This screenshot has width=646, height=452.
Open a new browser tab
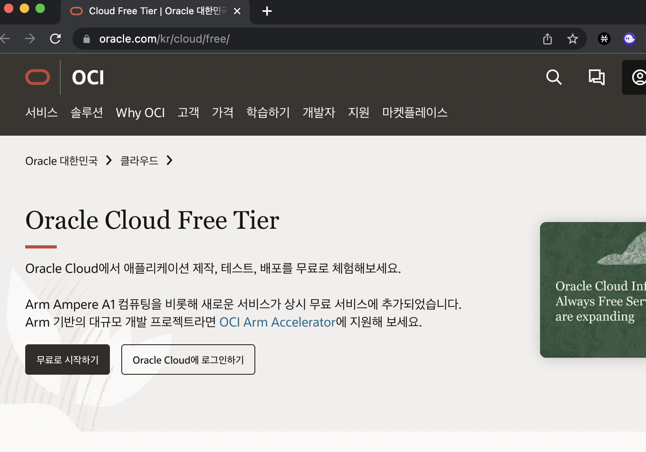(267, 11)
